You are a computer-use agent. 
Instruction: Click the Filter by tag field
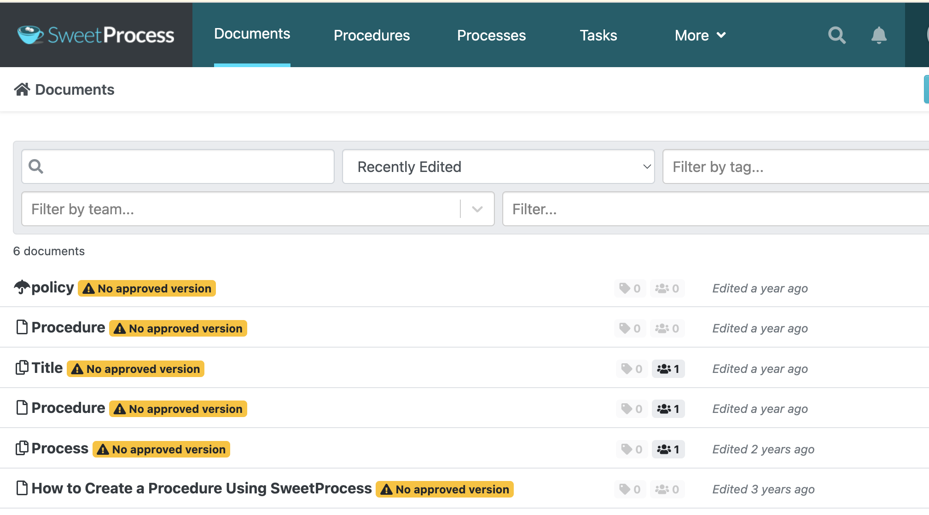(x=795, y=166)
